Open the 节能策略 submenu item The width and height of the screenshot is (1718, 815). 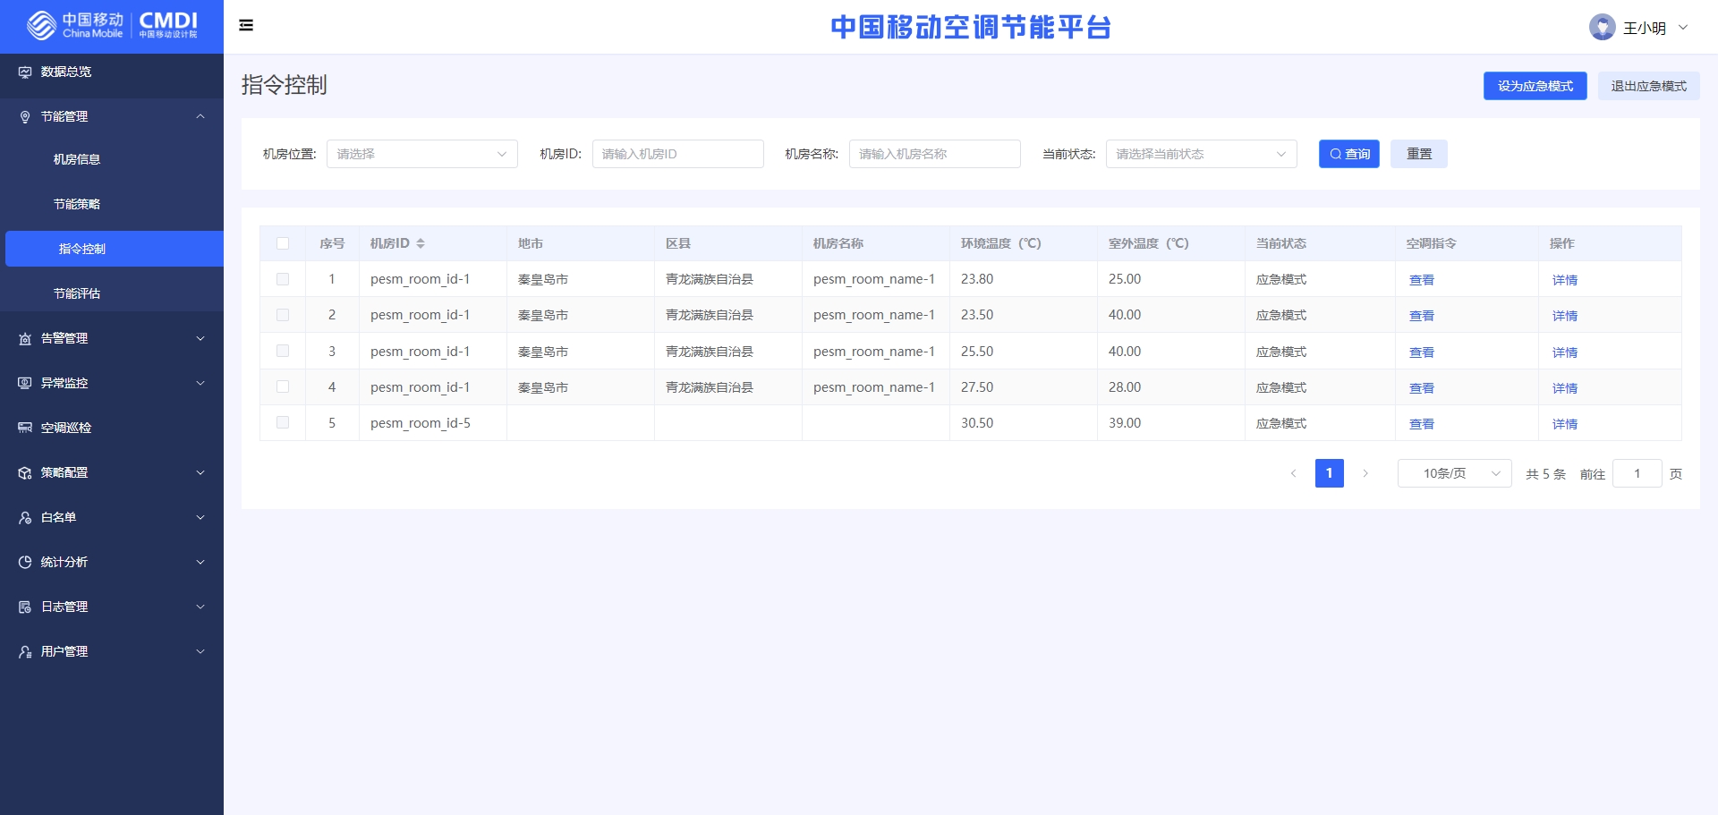click(112, 204)
